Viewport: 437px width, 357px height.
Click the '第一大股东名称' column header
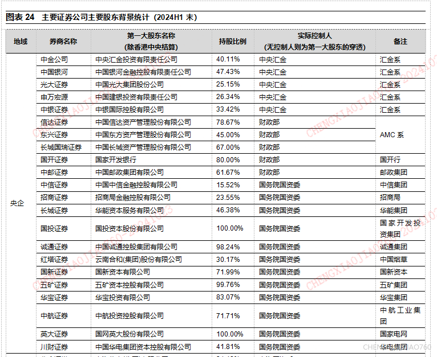151,36
